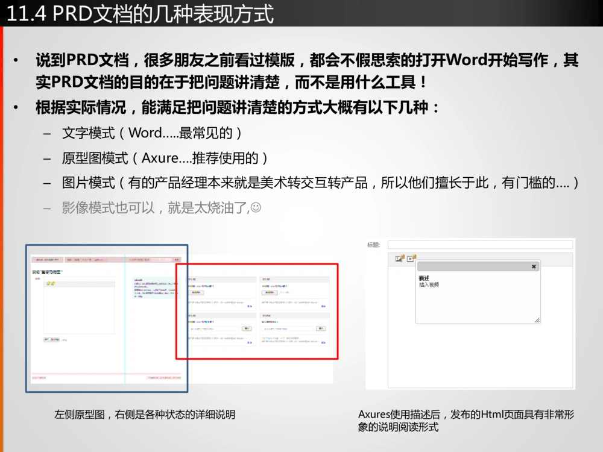Click the caption starting with 左侧原型图
Screen dimensions: 603x452
click(144, 415)
